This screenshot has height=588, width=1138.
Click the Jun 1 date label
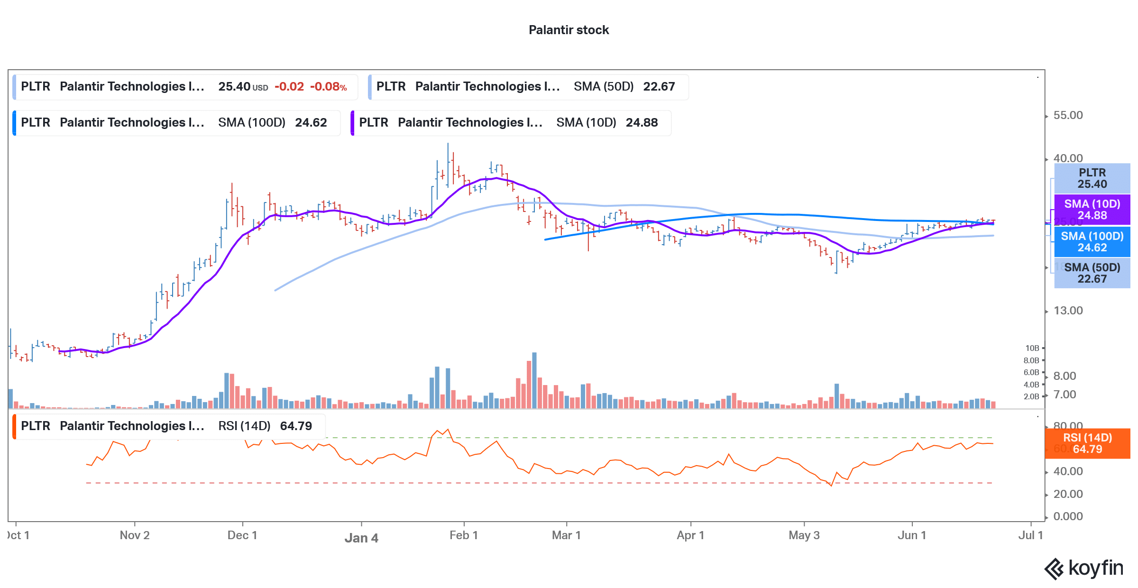click(912, 535)
